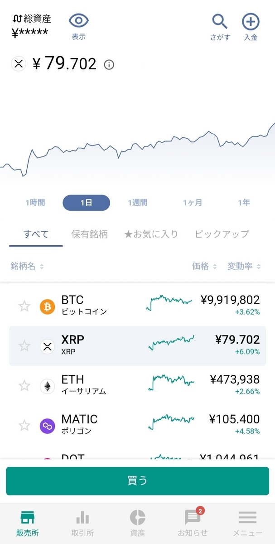Switch to the ★お気に入り tab
The image size is (275, 544).
point(151,234)
